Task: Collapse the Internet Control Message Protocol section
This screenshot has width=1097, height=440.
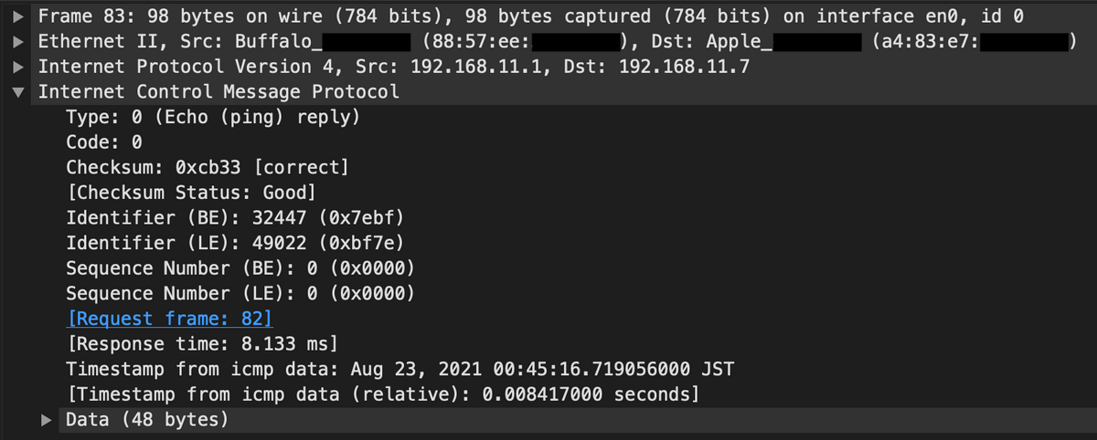Action: (x=16, y=92)
